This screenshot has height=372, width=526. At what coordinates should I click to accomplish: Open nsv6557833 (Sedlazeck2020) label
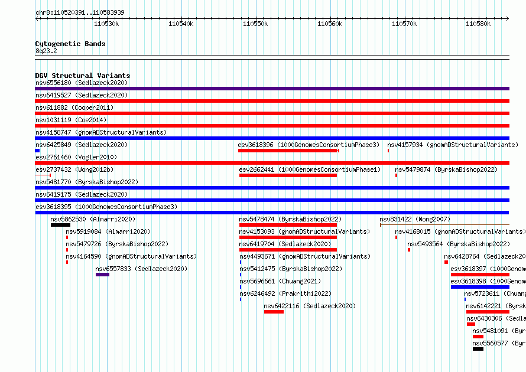(141, 269)
